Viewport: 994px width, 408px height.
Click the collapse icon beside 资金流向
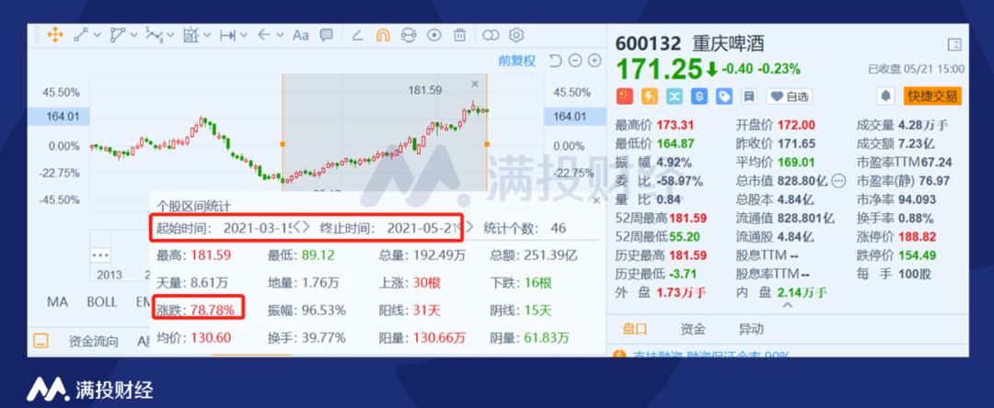[40, 342]
